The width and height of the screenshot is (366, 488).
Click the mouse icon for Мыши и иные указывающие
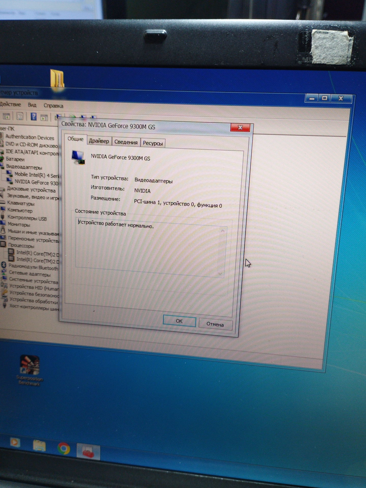[3, 230]
